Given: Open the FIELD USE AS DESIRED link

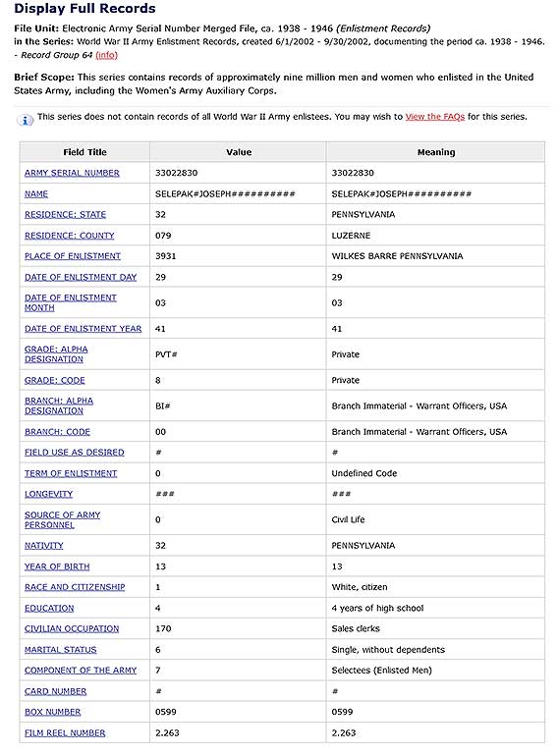Looking at the screenshot, I should point(74,453).
